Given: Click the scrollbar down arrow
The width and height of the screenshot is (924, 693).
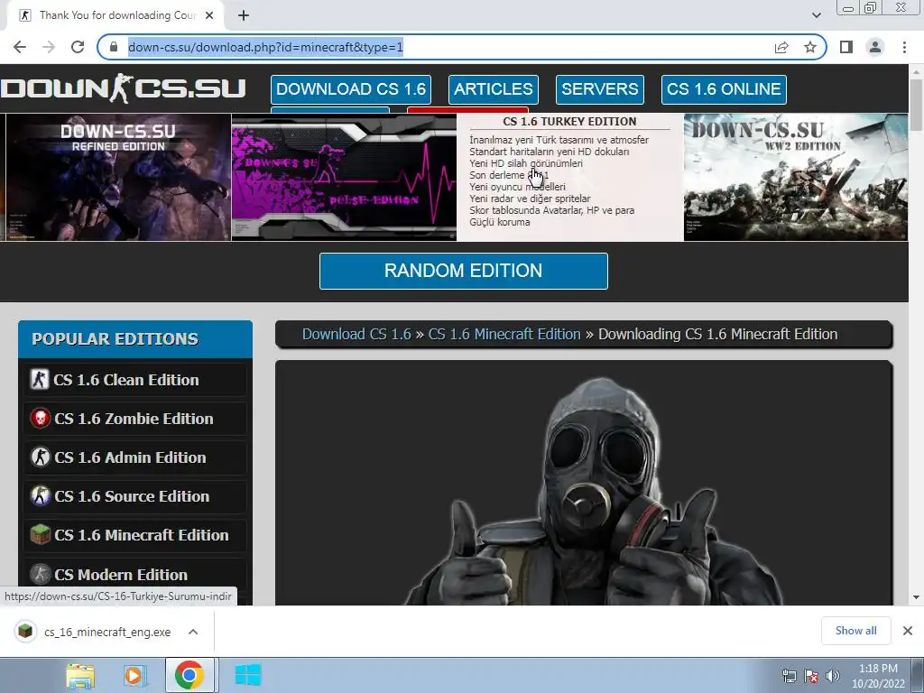Looking at the screenshot, I should point(916,597).
